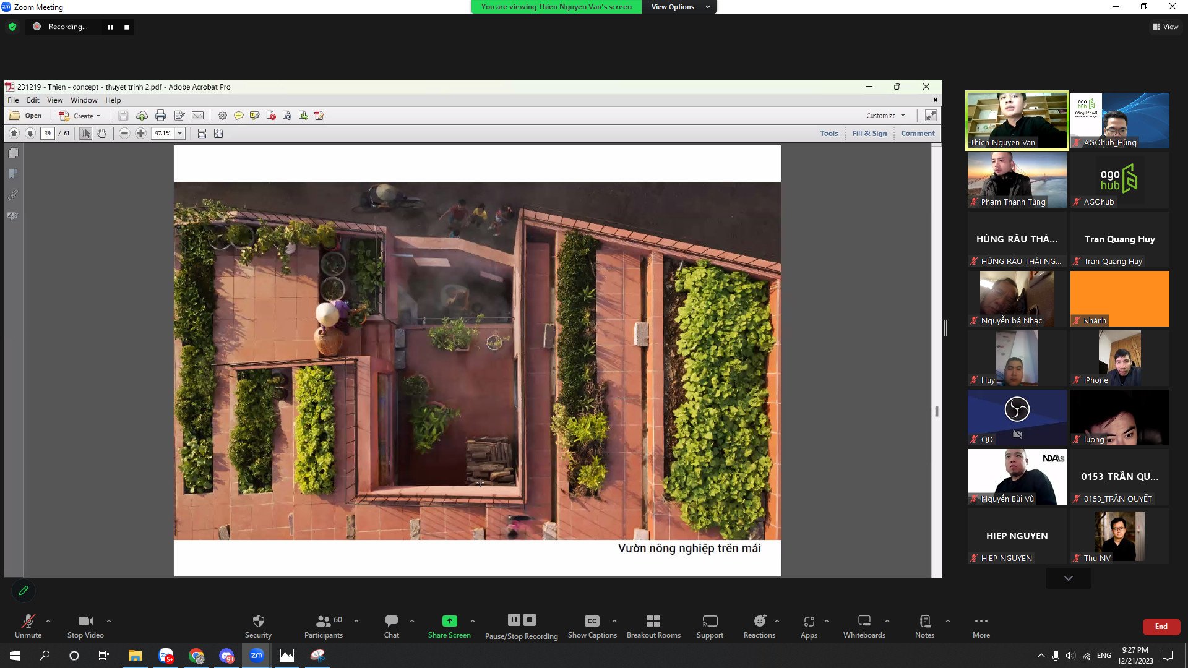Open the View layout menu
Screen dimensions: 1188x668
pos(1165,27)
